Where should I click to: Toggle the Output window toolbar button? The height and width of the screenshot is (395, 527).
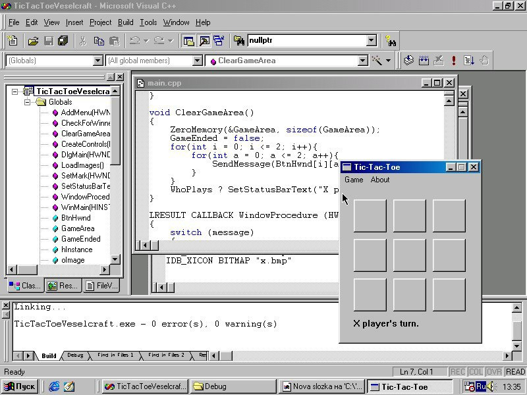(204, 41)
